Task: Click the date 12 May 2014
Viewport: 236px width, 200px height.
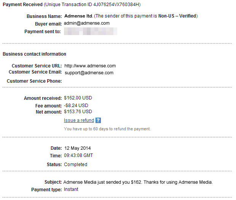Action: 78,148
